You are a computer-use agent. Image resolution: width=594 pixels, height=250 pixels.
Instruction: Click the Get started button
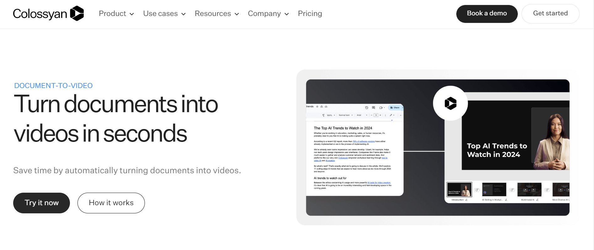click(550, 13)
